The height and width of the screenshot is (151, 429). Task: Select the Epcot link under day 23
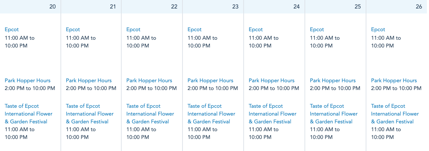[x=195, y=29]
